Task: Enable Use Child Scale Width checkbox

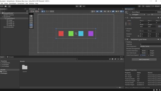Action: click(x=141, y=53)
